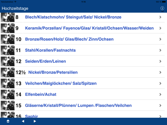Screen dimensions: 167x125
Task: Open Bronze/Rosen/Holz 10th anniversary entry
Action: [69, 39]
